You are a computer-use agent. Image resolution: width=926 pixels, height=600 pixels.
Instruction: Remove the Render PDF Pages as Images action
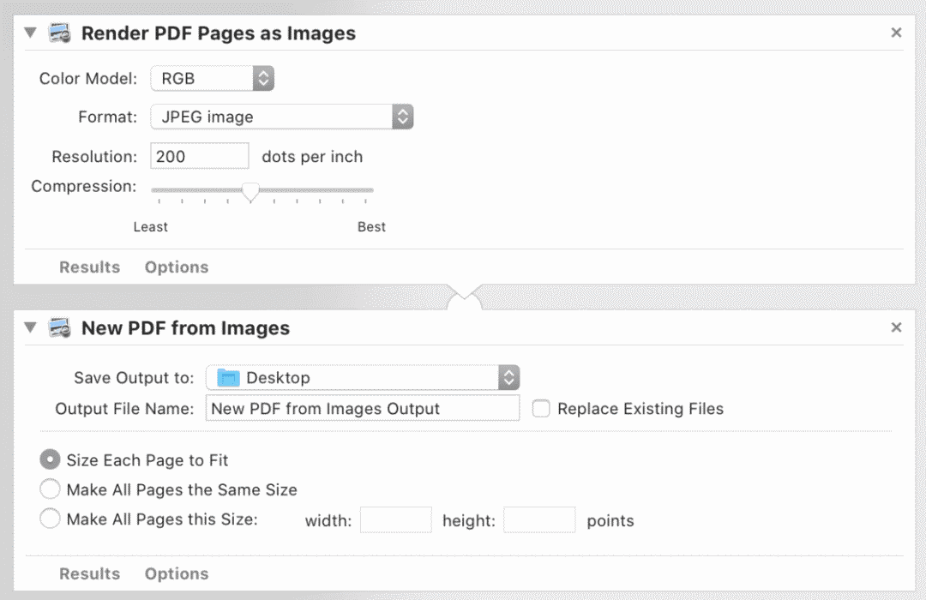pyautogui.click(x=896, y=33)
